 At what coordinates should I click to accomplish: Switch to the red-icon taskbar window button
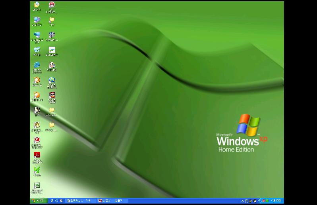point(112,201)
